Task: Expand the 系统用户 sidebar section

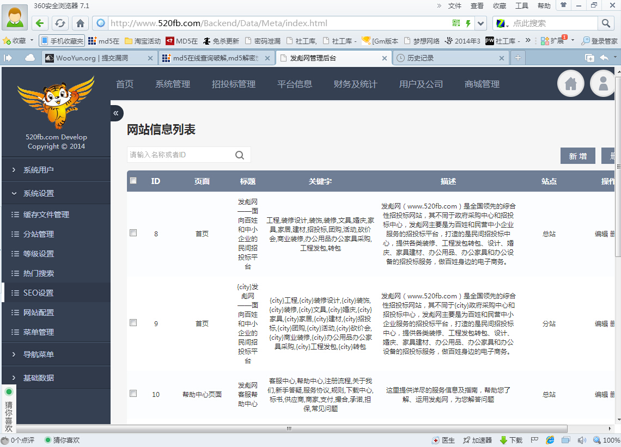Action: click(56, 170)
